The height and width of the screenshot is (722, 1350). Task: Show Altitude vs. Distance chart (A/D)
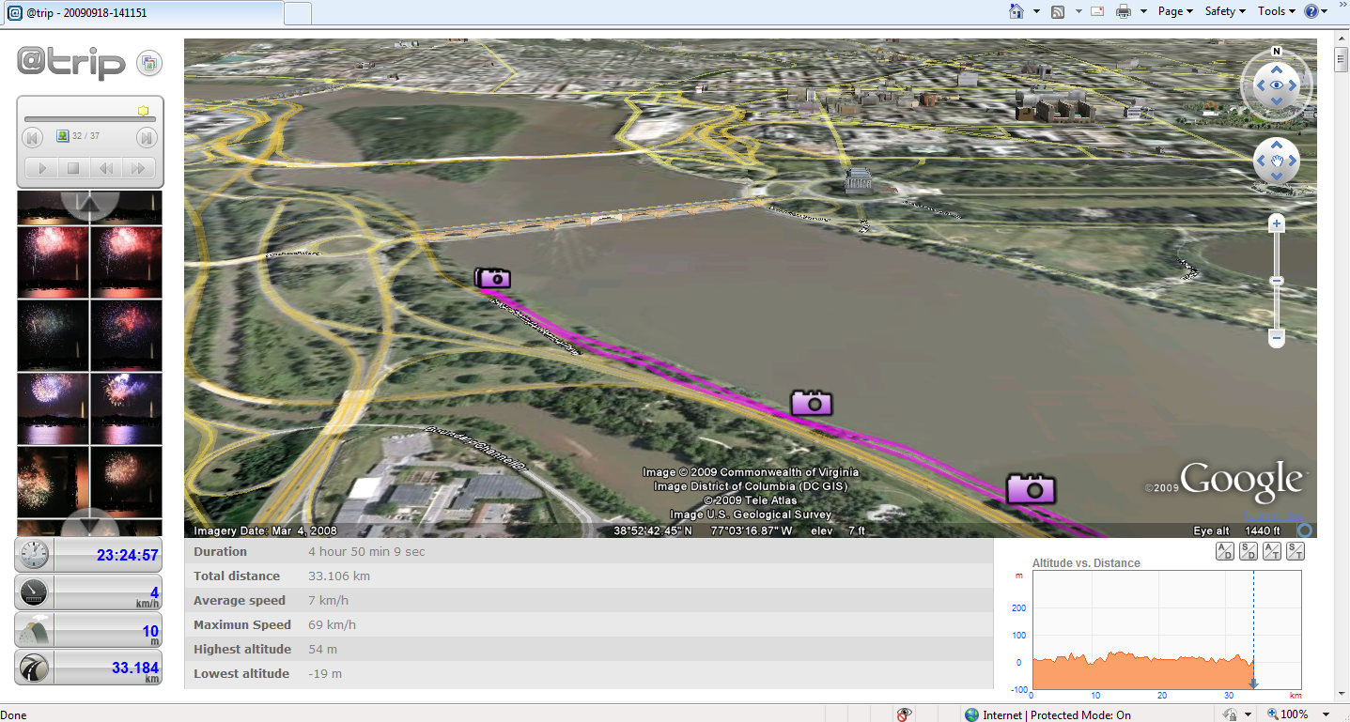point(1224,551)
